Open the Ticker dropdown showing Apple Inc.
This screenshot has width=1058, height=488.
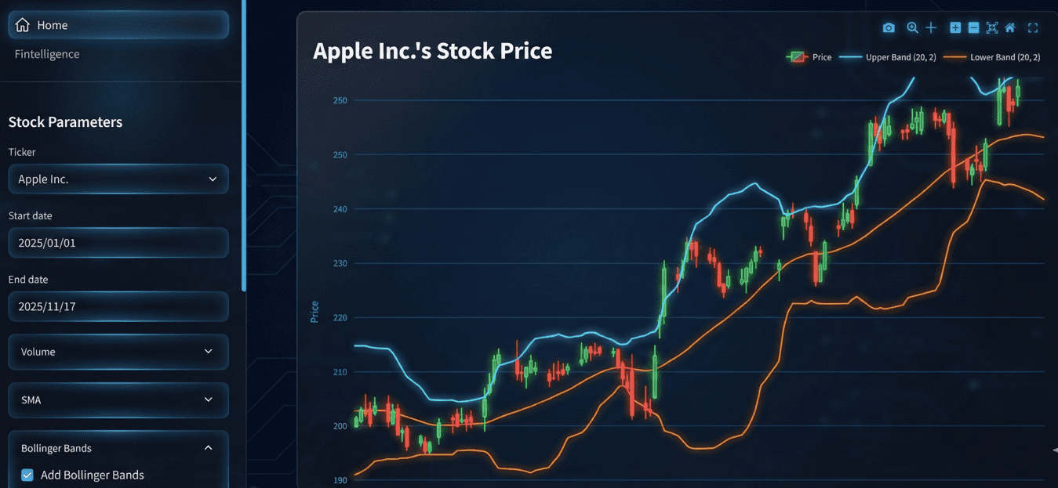[x=118, y=179]
